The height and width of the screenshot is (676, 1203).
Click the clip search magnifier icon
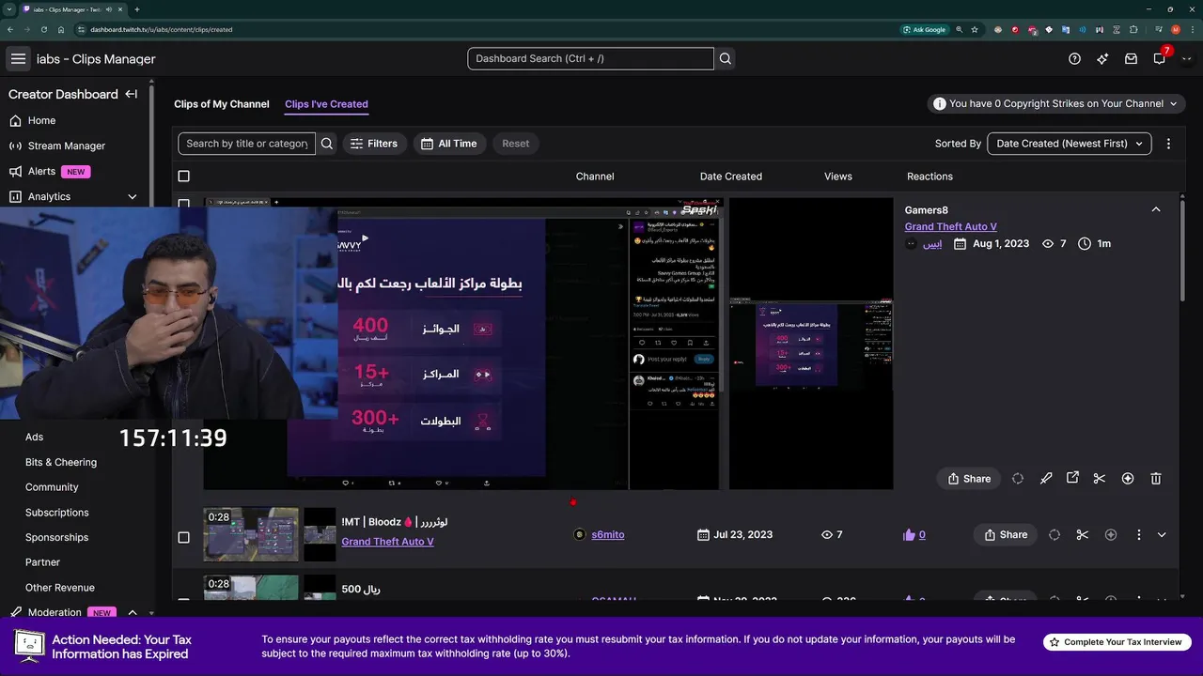click(327, 144)
